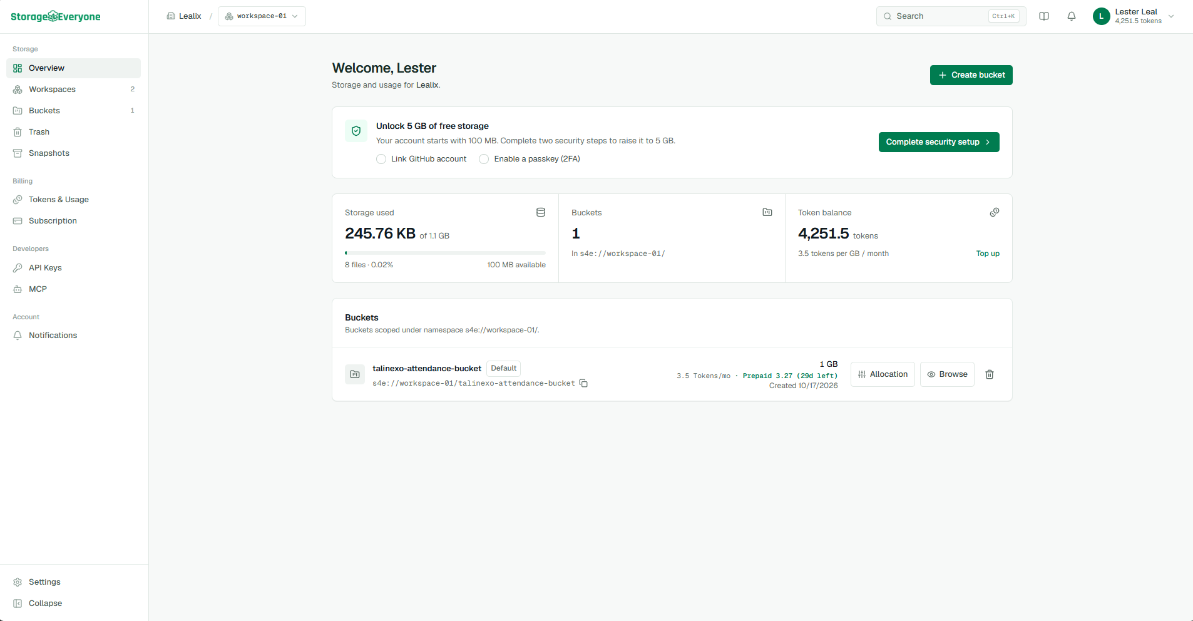This screenshot has height=621, width=1193.
Task: Open Tokens & Usage page
Action: click(x=73, y=200)
